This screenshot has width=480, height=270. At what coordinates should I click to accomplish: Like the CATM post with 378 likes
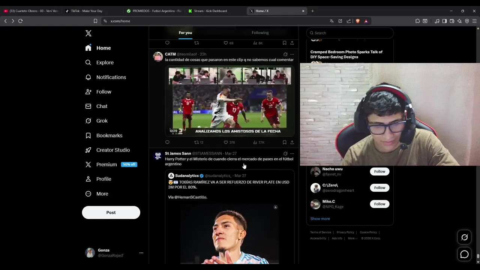tap(229, 142)
